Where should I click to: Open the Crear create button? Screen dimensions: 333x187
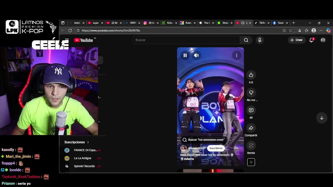tap(296, 40)
